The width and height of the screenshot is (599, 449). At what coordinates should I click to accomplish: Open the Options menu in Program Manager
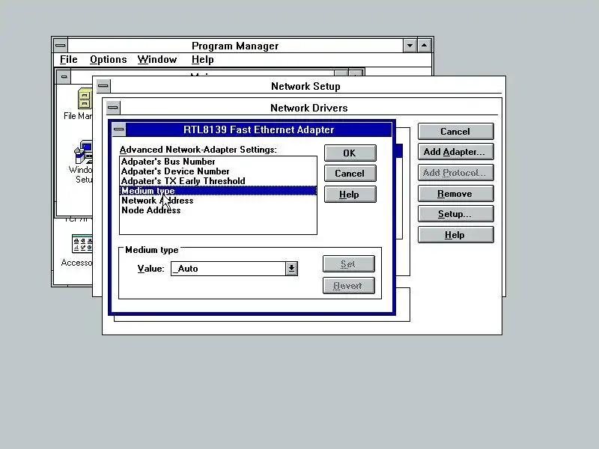click(109, 60)
